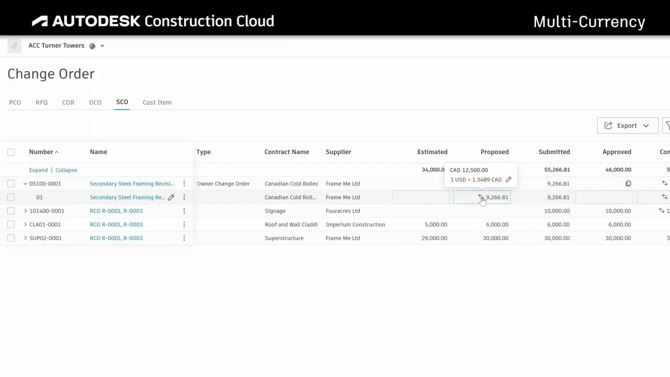This screenshot has height=377, width=670.
Task: Click pencil icon beside Secondary Steel Framing Re...
Action: [x=171, y=197]
